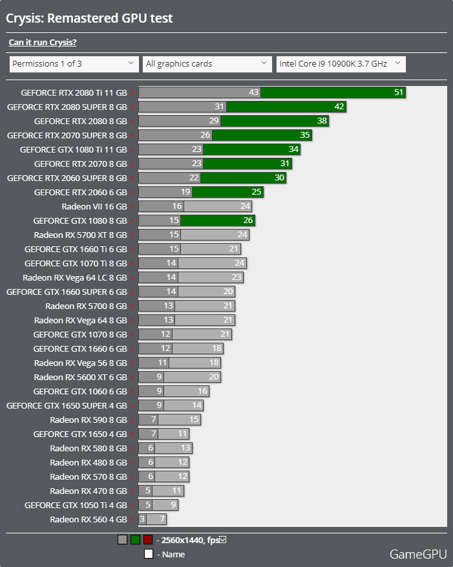Open the "All graphics cards" dropdown
Viewport: 453px width, 567px height.
pyautogui.click(x=207, y=64)
